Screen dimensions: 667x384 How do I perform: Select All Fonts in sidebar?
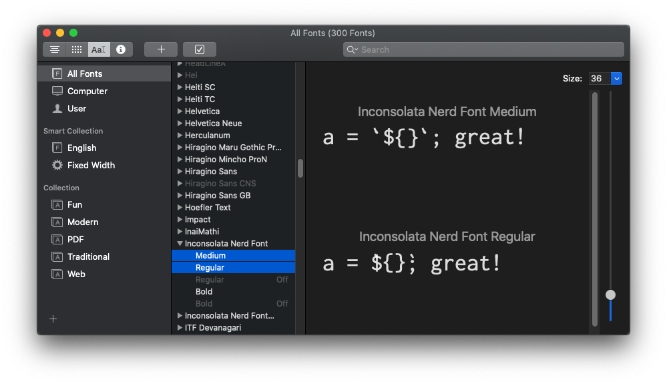[104, 73]
